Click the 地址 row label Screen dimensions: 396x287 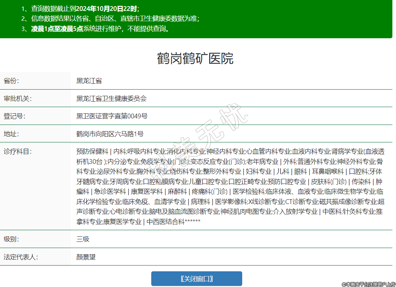pyautogui.click(x=11, y=134)
